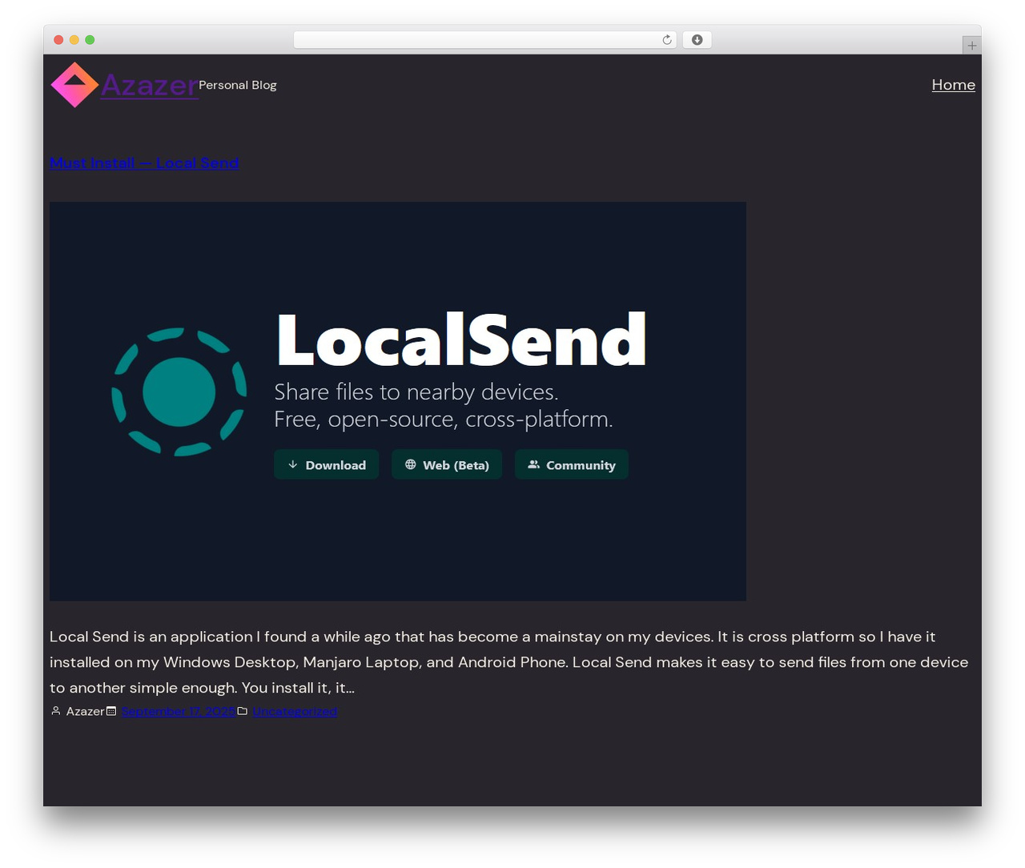Click the teal LocalSend circular logo
The height and width of the screenshot is (868, 1025).
tap(179, 392)
